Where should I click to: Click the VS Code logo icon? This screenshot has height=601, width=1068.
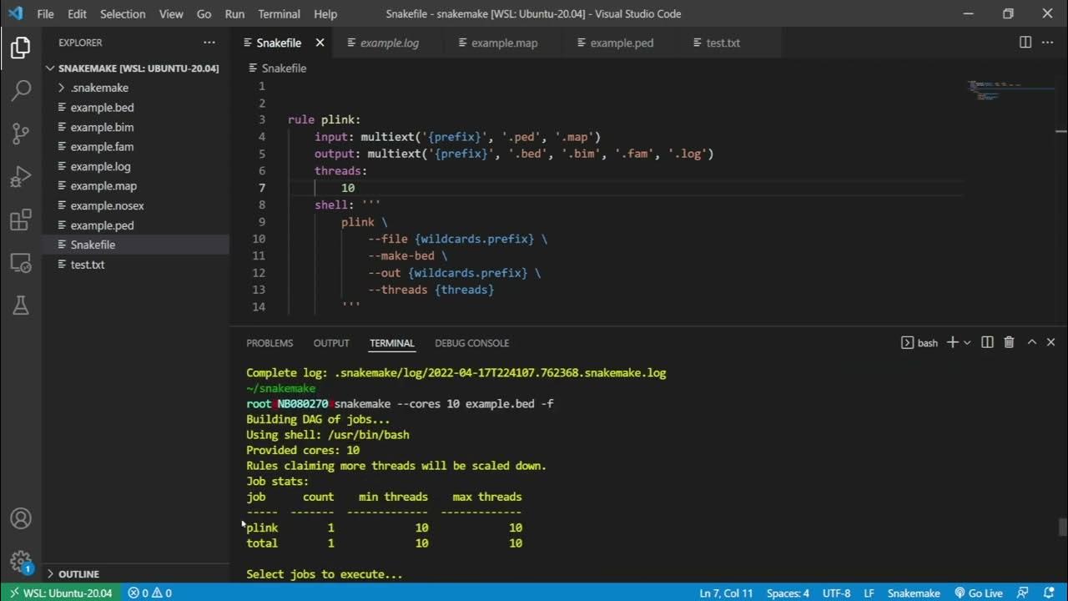[x=15, y=13]
